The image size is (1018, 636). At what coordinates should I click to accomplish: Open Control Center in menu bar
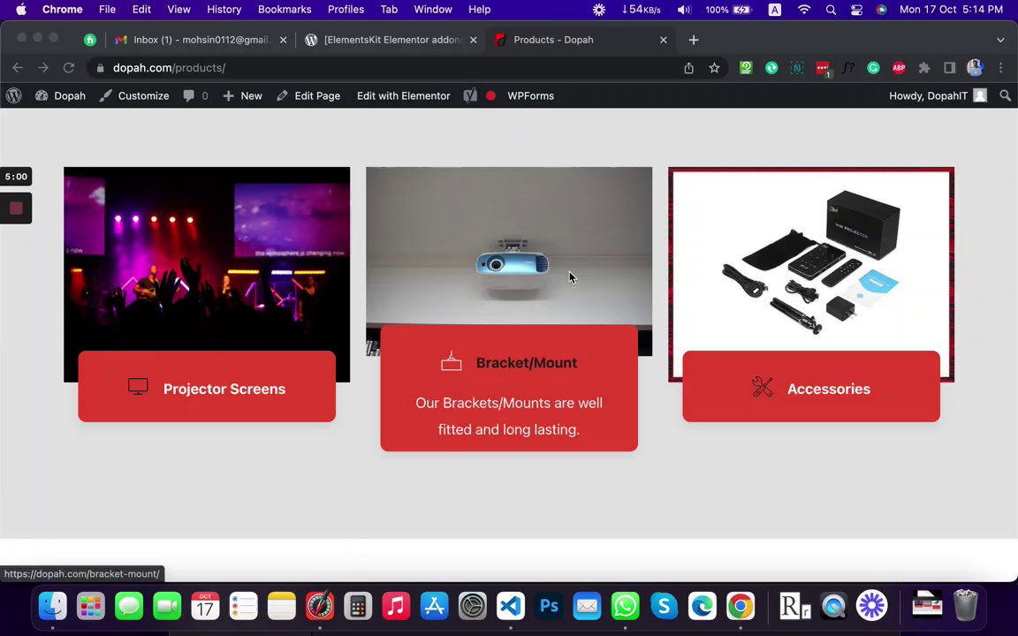[856, 9]
